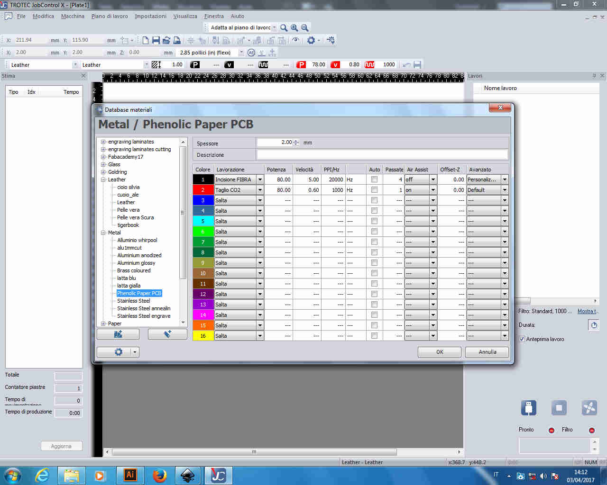Image resolution: width=607 pixels, height=485 pixels.
Task: Open the Modifica menu
Action: [43, 16]
